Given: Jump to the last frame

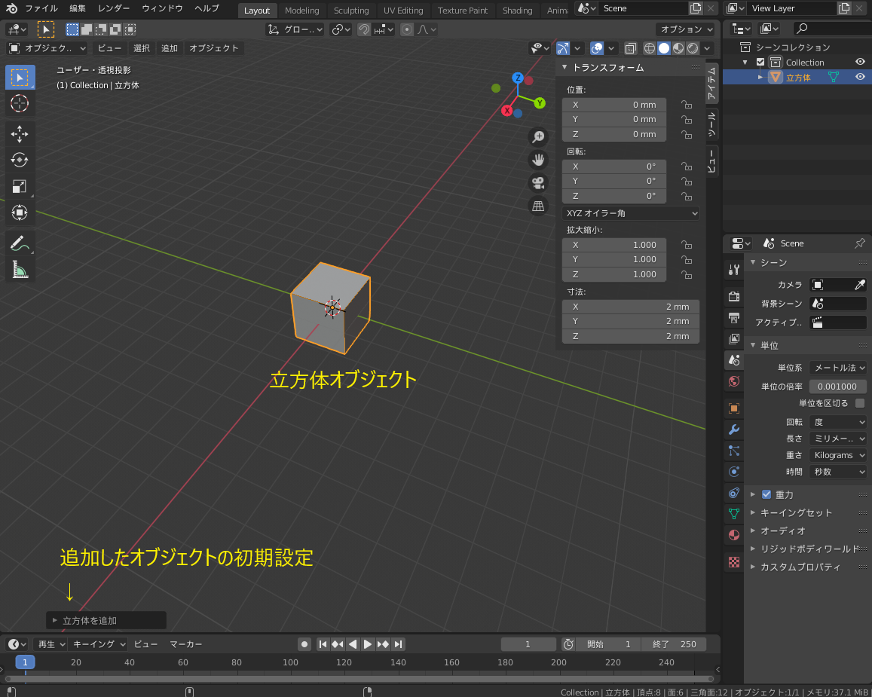Looking at the screenshot, I should [398, 644].
